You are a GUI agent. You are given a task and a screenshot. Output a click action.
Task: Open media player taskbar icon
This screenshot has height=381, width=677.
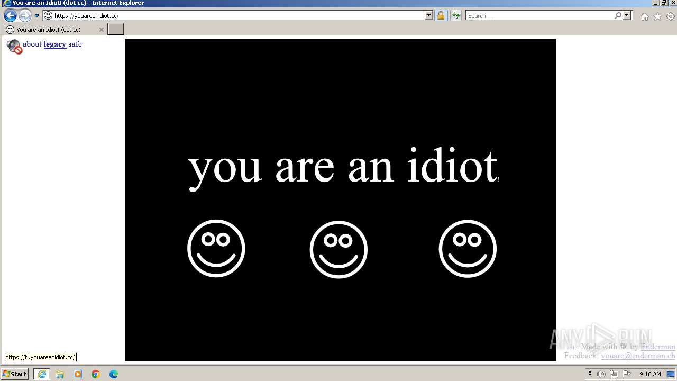78,374
